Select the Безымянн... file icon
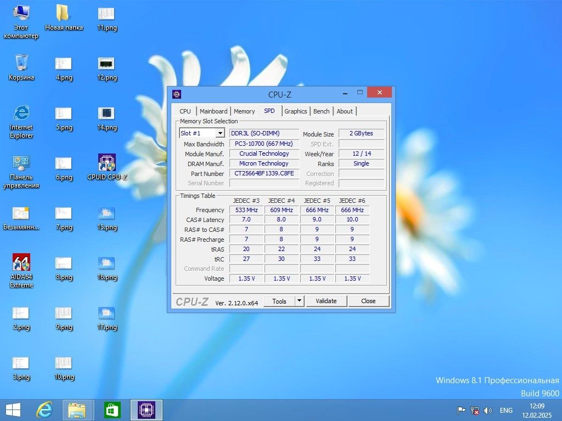This screenshot has height=421, width=562. tap(21, 218)
